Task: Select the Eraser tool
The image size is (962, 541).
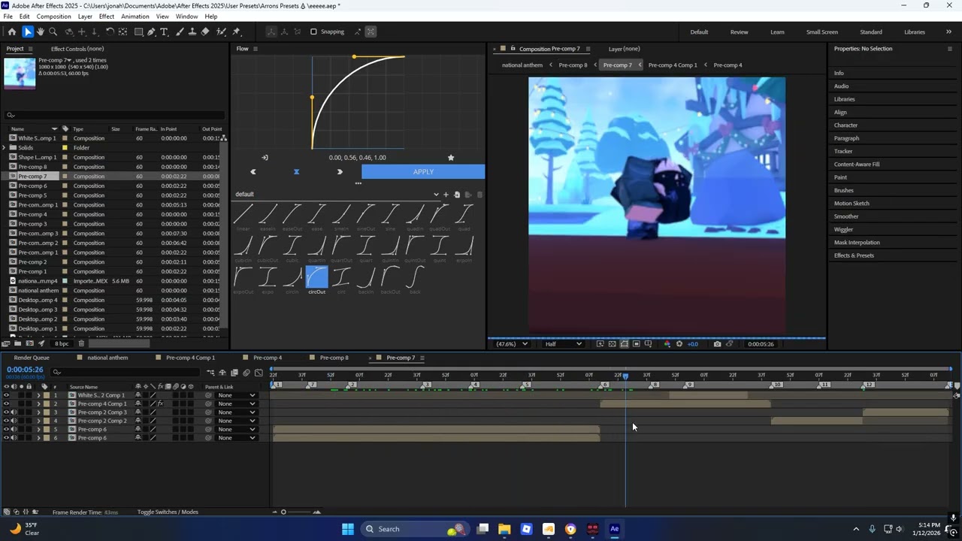Action: tap(205, 32)
